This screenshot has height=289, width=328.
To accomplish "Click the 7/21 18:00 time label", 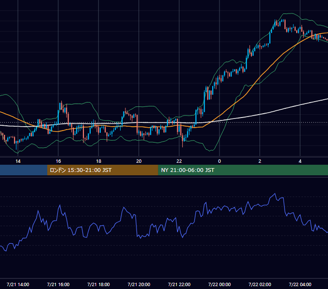I will click(x=98, y=284).
